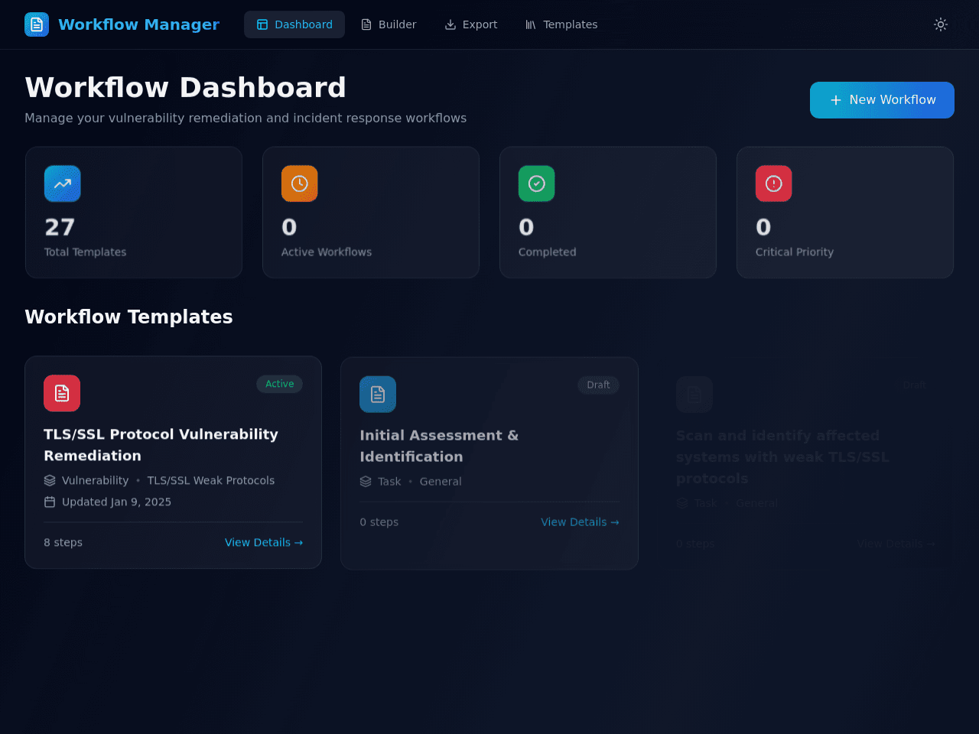Click the plus icon in New Workflow
Screen dimensions: 979x734
(836, 100)
